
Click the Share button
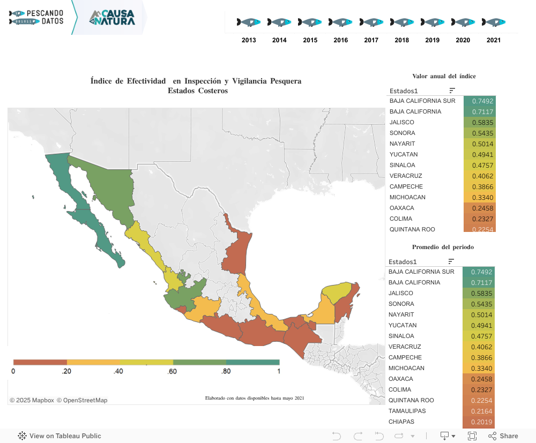click(x=503, y=436)
